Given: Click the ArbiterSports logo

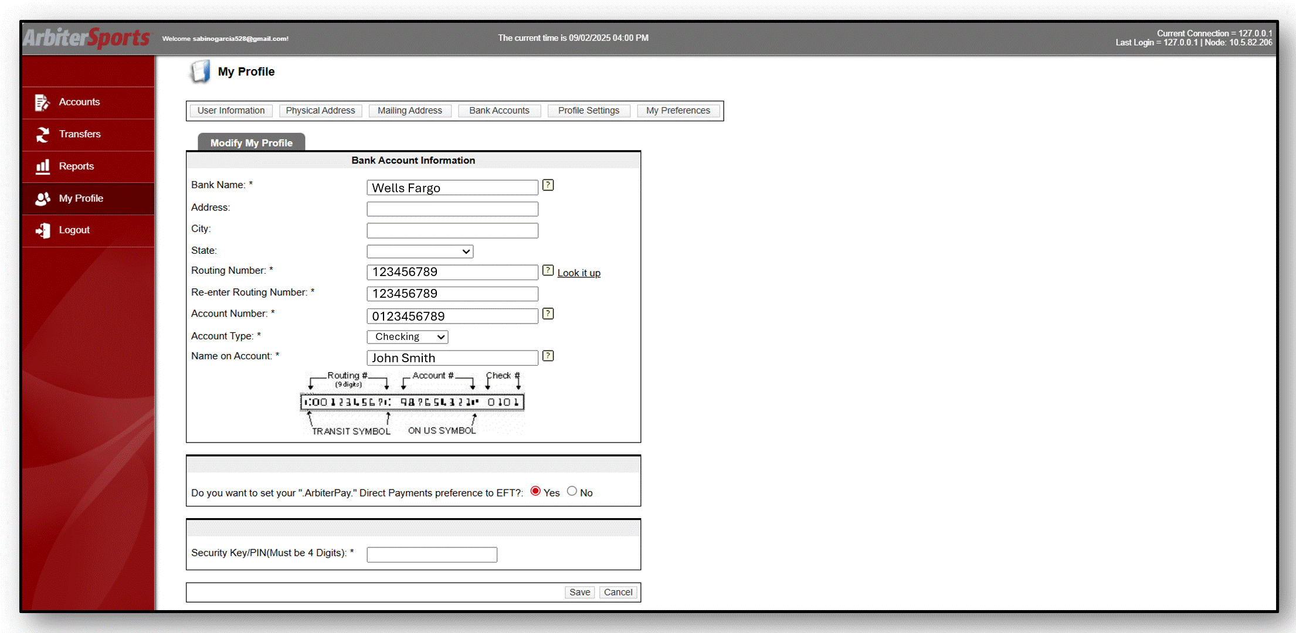Looking at the screenshot, I should (87, 38).
